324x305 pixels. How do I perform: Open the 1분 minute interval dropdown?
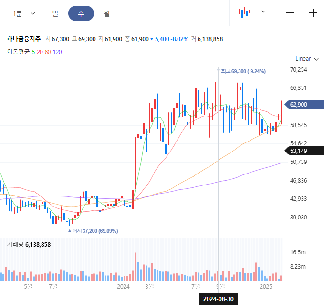pos(24,14)
